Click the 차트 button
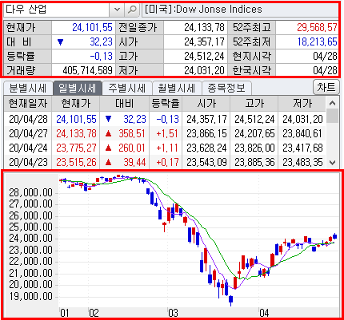 point(326,87)
